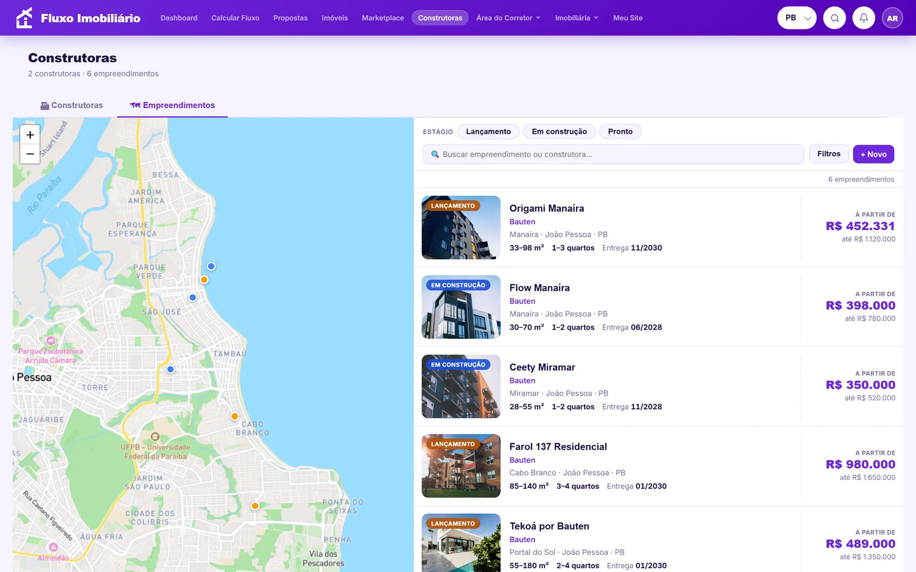
Task: Select the Empreendimentos tab
Action: coord(172,105)
